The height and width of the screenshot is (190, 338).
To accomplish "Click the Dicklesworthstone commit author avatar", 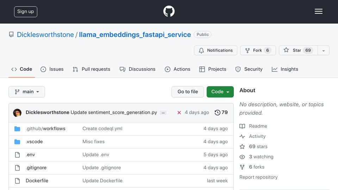I will (x=17, y=113).
